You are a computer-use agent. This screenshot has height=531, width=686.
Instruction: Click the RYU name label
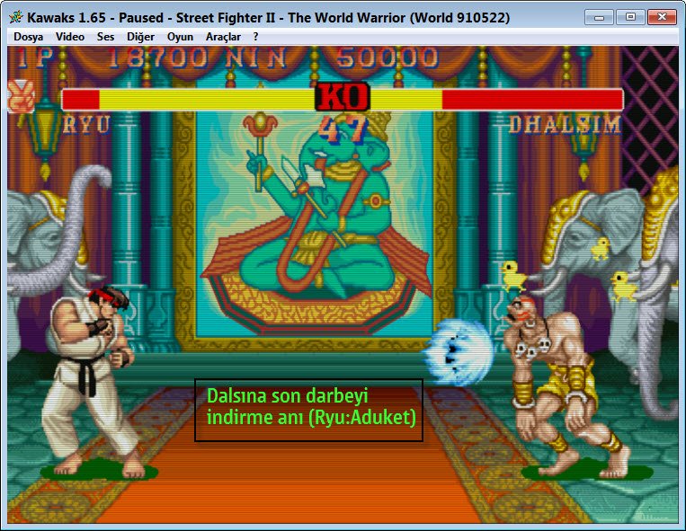86,124
